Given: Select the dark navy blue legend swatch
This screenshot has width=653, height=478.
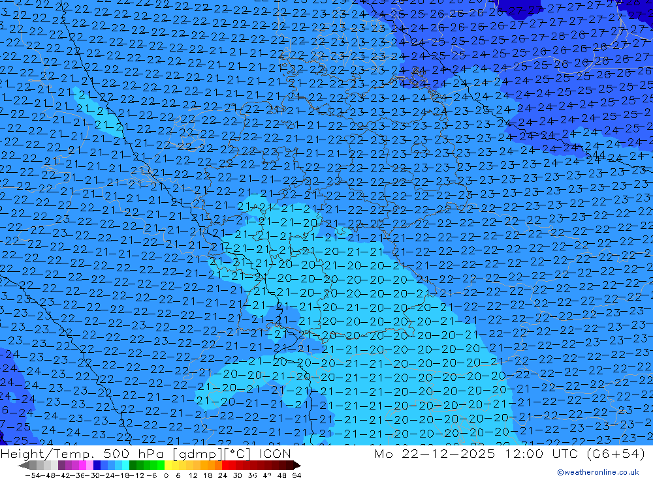Looking at the screenshot, I should [x=97, y=465].
